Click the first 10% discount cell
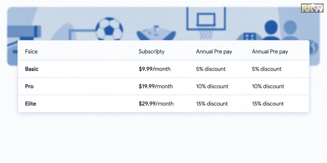327x163 pixels. (212, 86)
